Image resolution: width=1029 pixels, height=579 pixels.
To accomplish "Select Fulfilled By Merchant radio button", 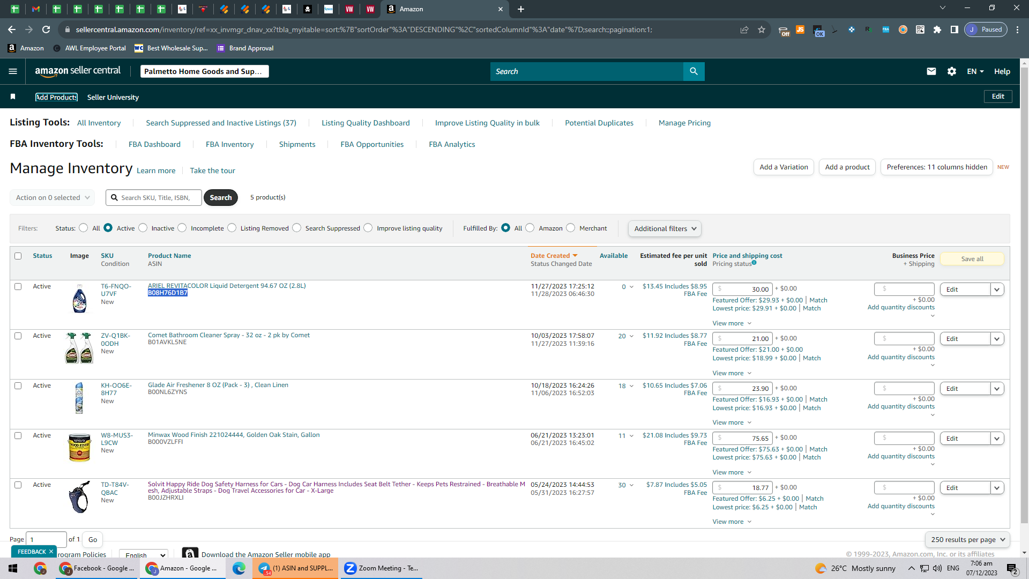I will (x=571, y=228).
